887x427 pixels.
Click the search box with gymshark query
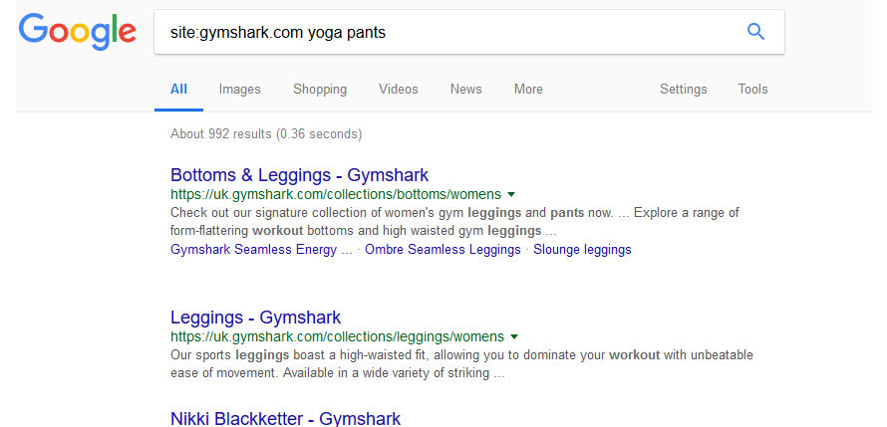click(x=469, y=32)
